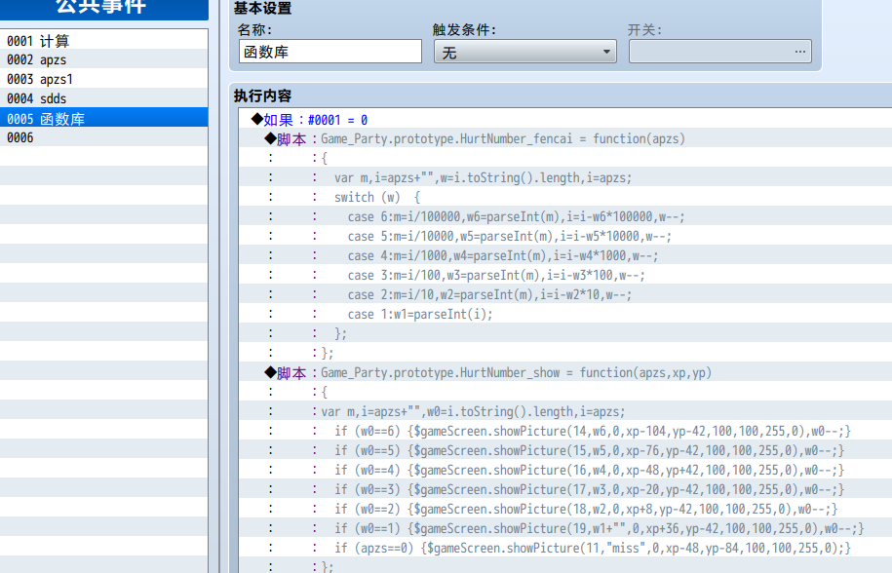Select the HurtNumber_show script command line

pos(565,373)
